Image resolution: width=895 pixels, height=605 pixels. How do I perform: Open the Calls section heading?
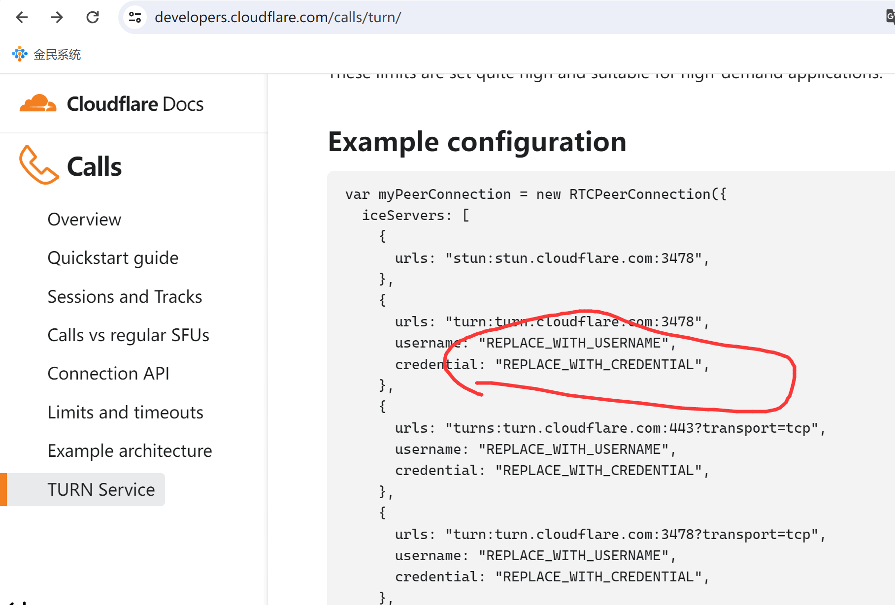94,166
